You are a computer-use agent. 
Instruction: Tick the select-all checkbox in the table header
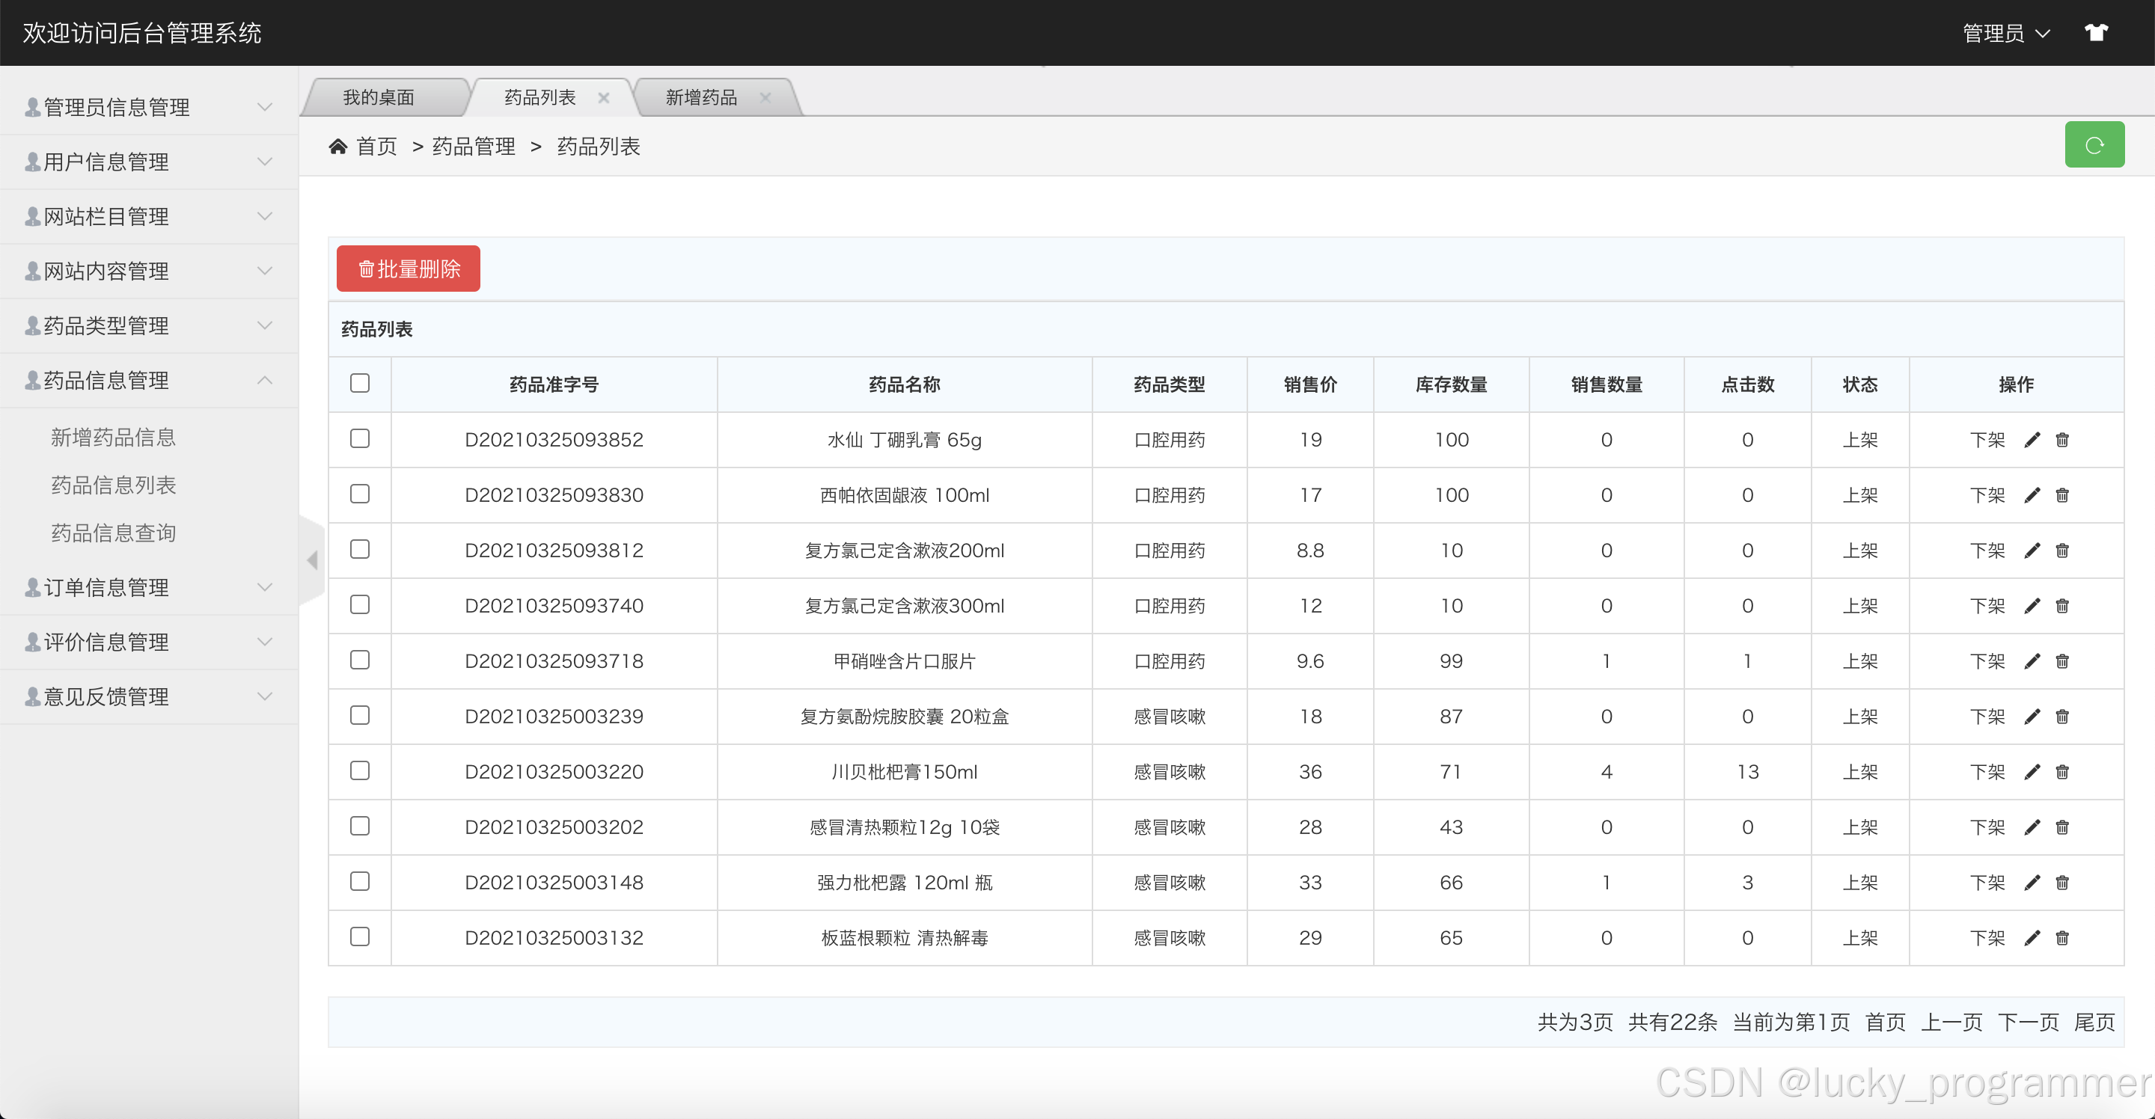[360, 383]
